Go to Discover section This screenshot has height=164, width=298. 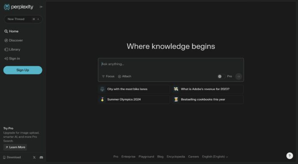click(13, 40)
